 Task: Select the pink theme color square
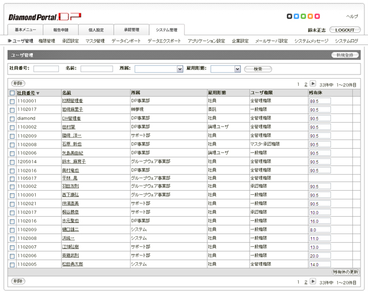[x=317, y=16]
